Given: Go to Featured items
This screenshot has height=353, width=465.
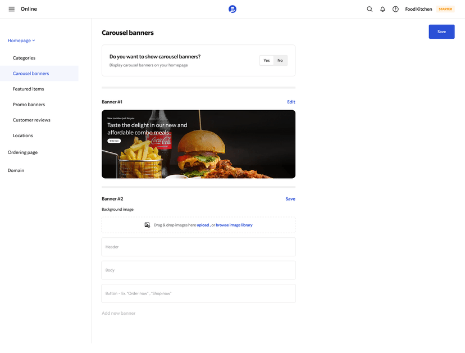Looking at the screenshot, I should coord(28,89).
